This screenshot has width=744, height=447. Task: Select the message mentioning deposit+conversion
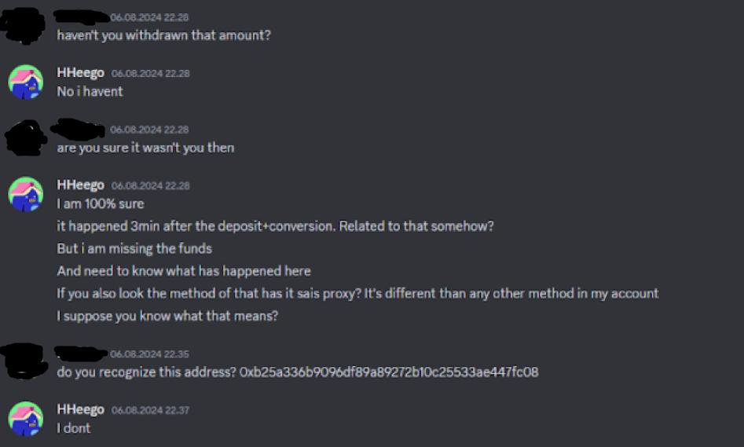tap(275, 226)
